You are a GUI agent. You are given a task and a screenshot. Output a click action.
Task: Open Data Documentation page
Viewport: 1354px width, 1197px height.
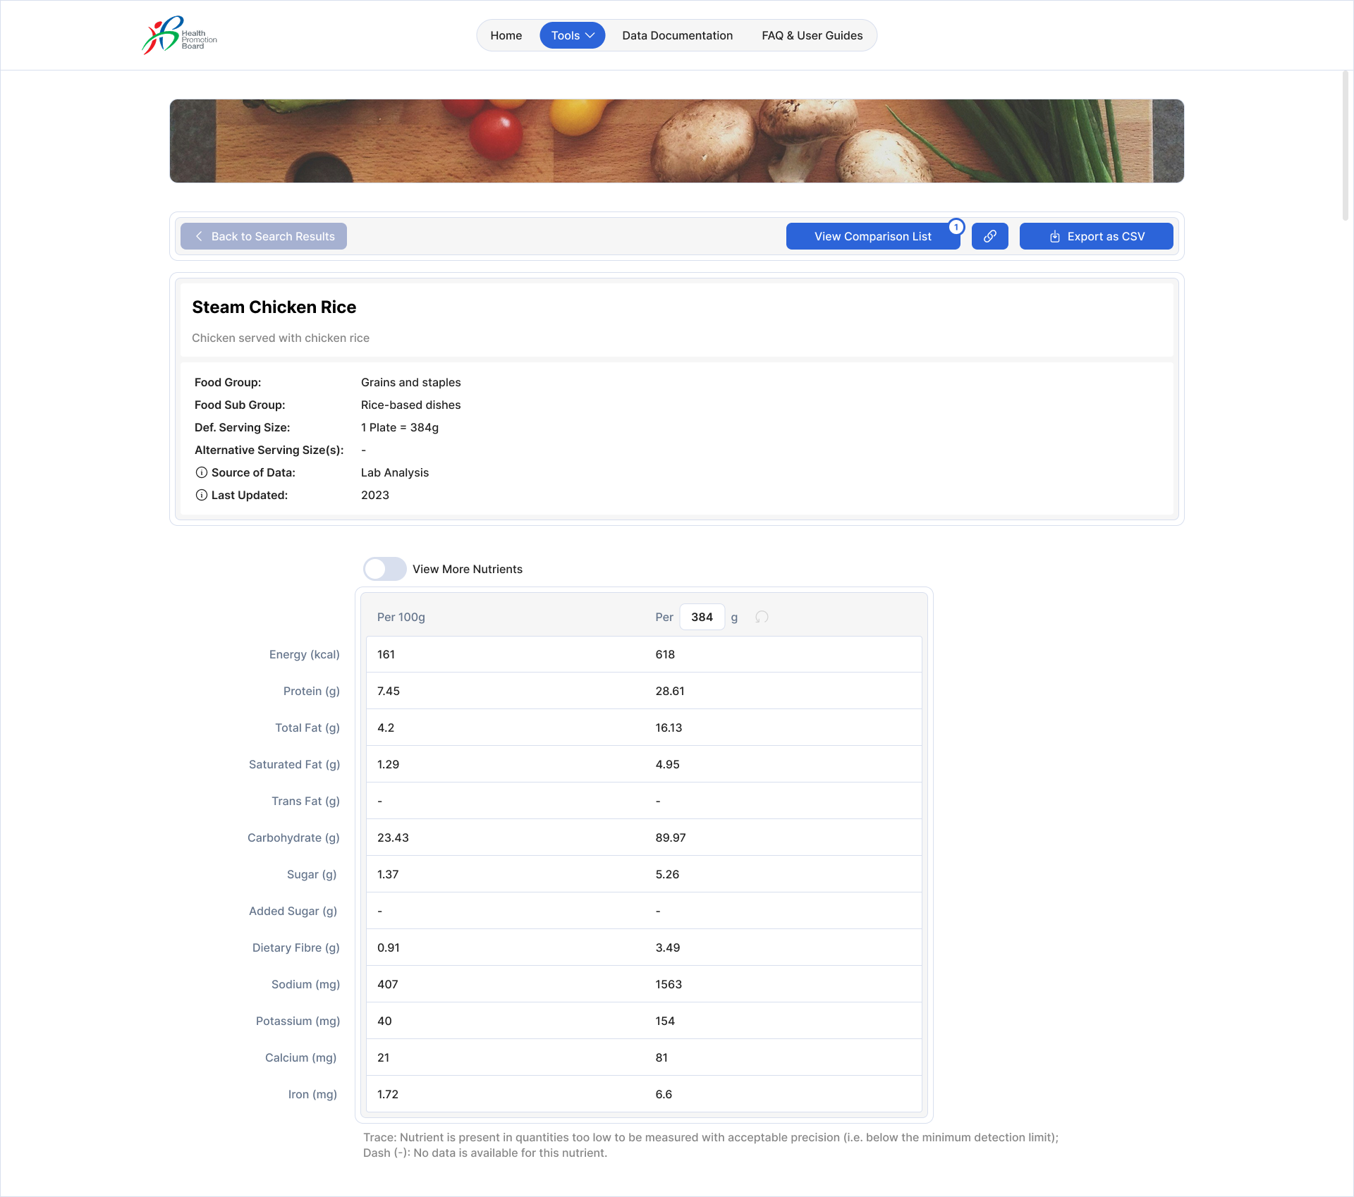point(677,35)
